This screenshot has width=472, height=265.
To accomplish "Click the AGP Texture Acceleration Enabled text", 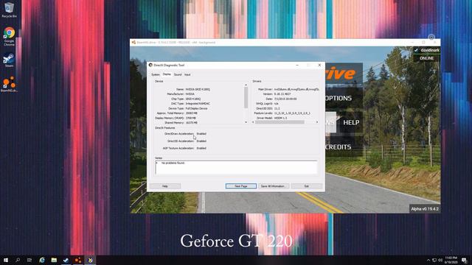I will point(201,148).
